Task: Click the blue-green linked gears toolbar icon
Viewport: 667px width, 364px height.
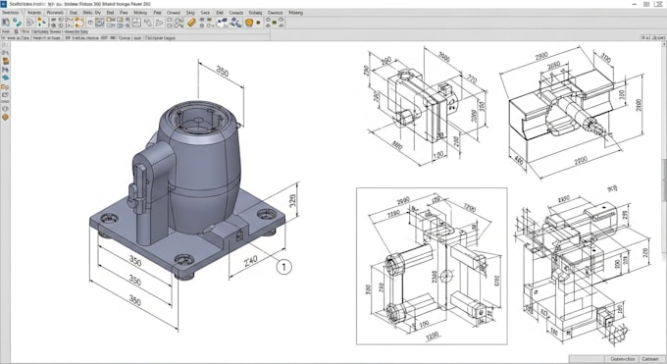Action: coord(18,23)
